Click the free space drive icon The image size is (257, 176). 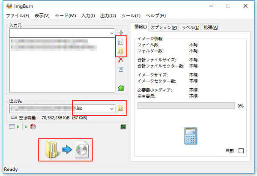[x=14, y=118]
